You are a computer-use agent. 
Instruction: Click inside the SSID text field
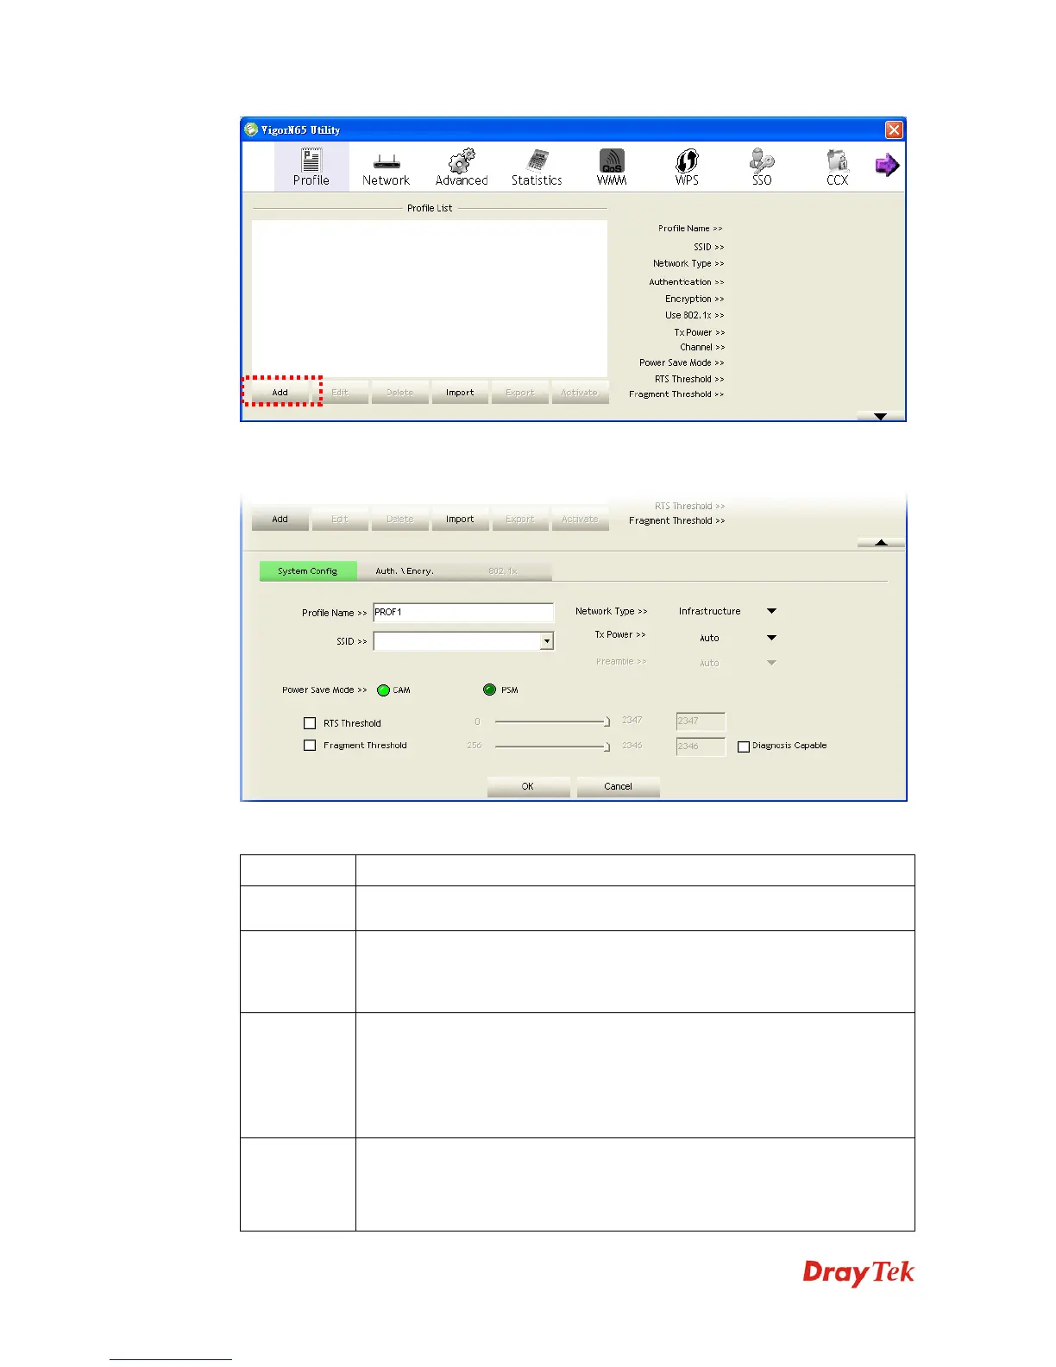tap(456, 641)
